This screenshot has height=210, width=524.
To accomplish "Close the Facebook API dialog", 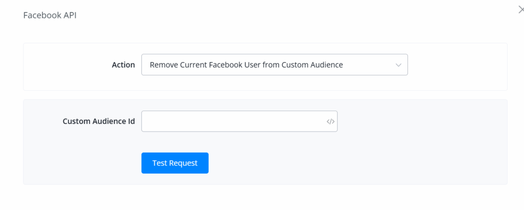I will [x=521, y=10].
